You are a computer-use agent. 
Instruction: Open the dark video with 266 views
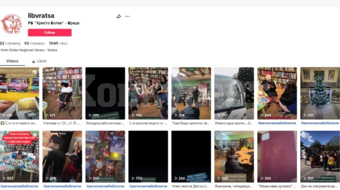pyautogui.click(x=191, y=157)
